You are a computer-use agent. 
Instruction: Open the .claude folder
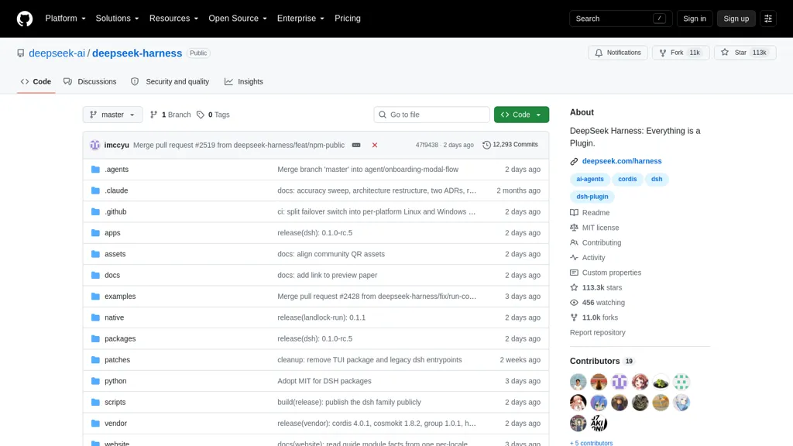tap(116, 190)
